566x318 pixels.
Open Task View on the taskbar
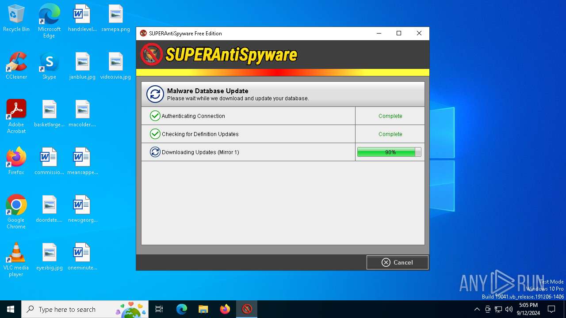tap(159, 309)
